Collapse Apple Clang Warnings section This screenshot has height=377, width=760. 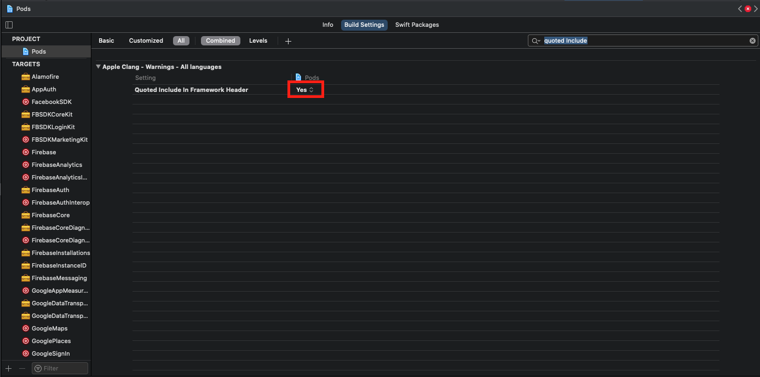(98, 67)
